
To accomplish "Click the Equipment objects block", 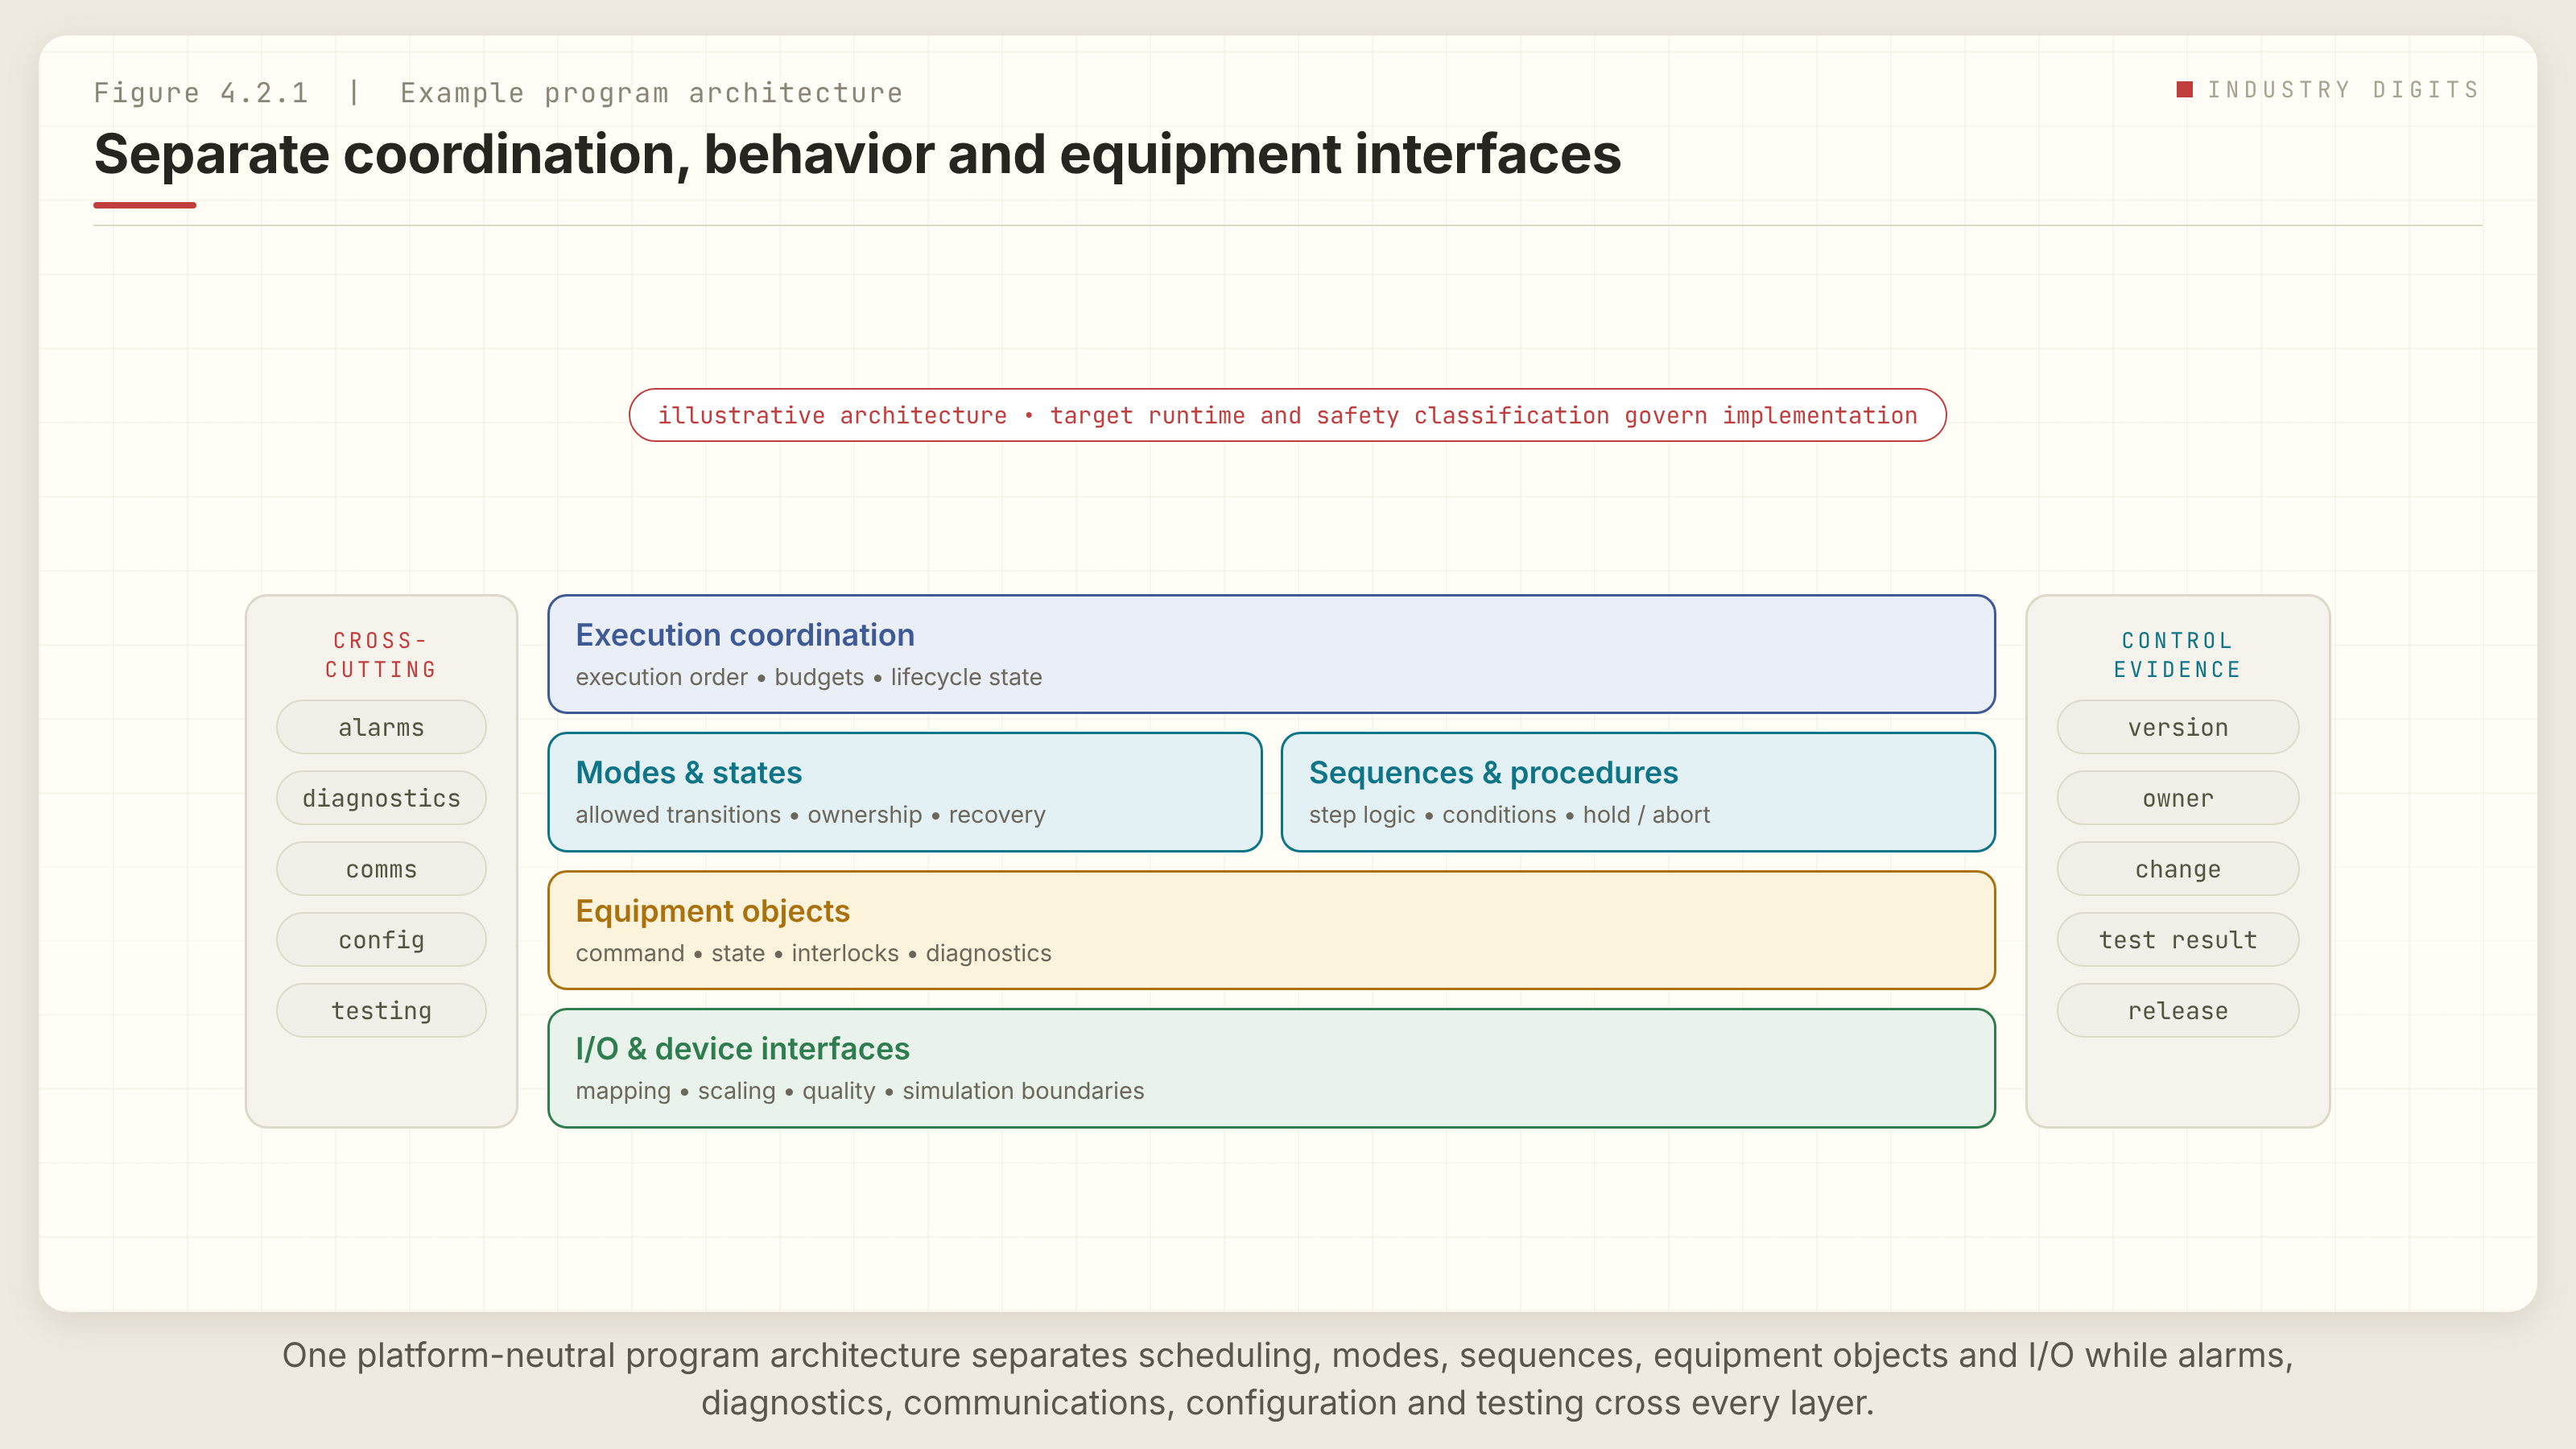I will point(1271,930).
